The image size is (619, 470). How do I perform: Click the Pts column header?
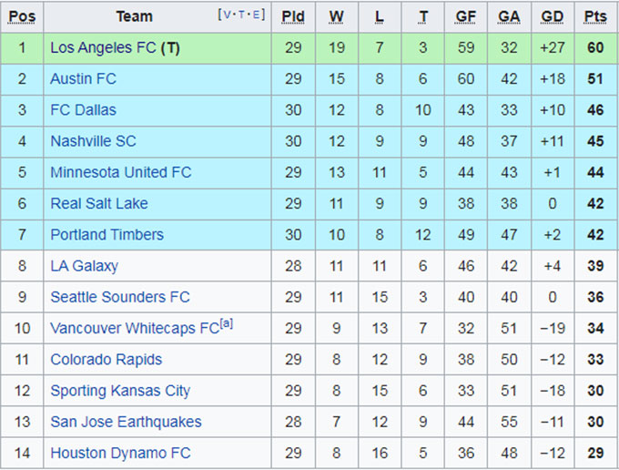pos(596,16)
